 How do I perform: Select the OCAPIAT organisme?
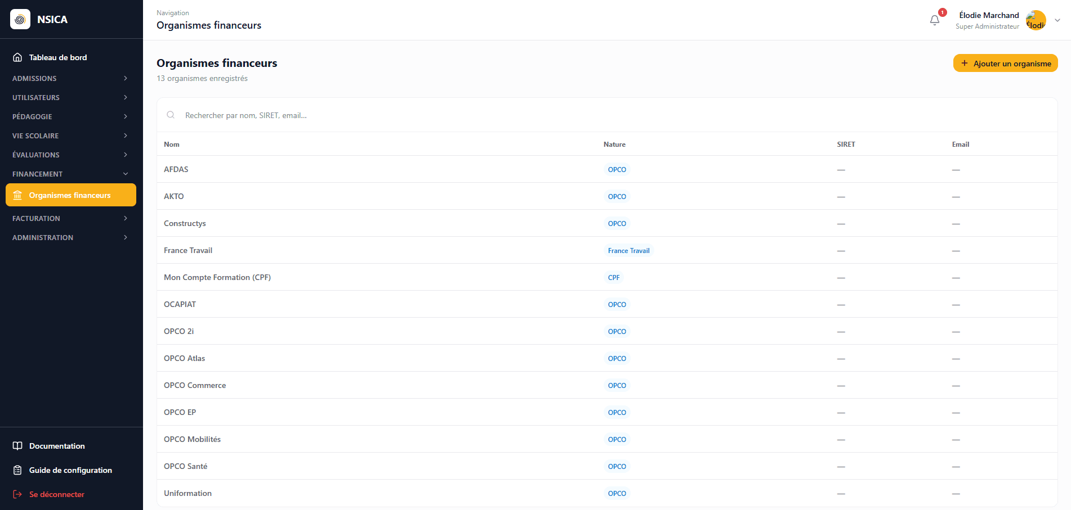point(607,304)
